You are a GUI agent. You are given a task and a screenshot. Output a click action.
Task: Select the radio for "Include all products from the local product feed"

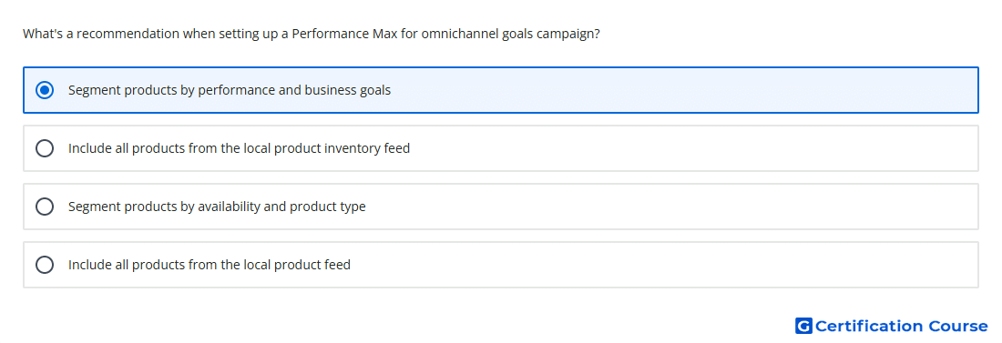[45, 265]
